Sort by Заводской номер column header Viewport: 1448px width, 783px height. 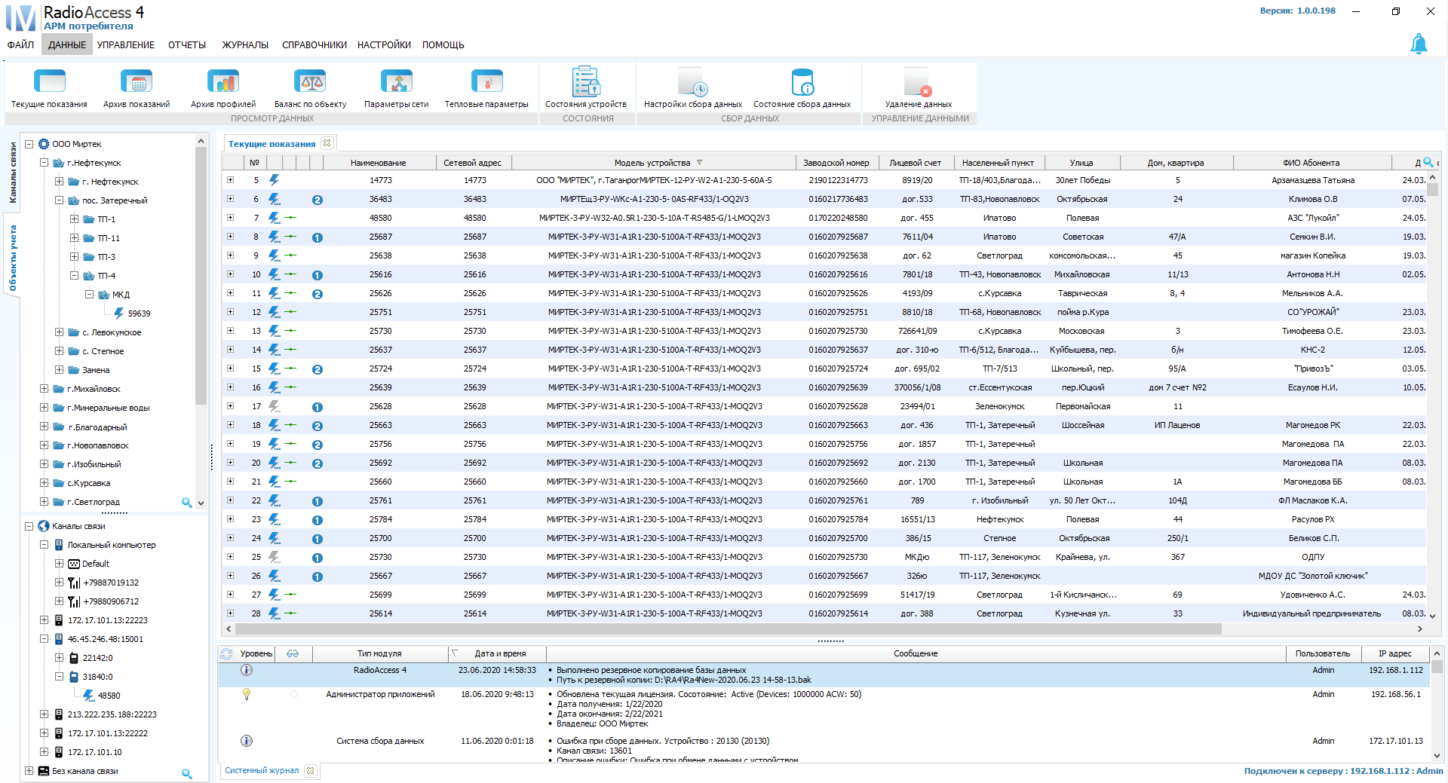pos(836,163)
